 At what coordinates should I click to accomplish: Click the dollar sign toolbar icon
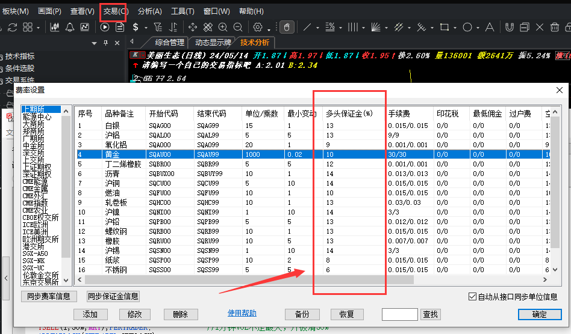coord(136,27)
